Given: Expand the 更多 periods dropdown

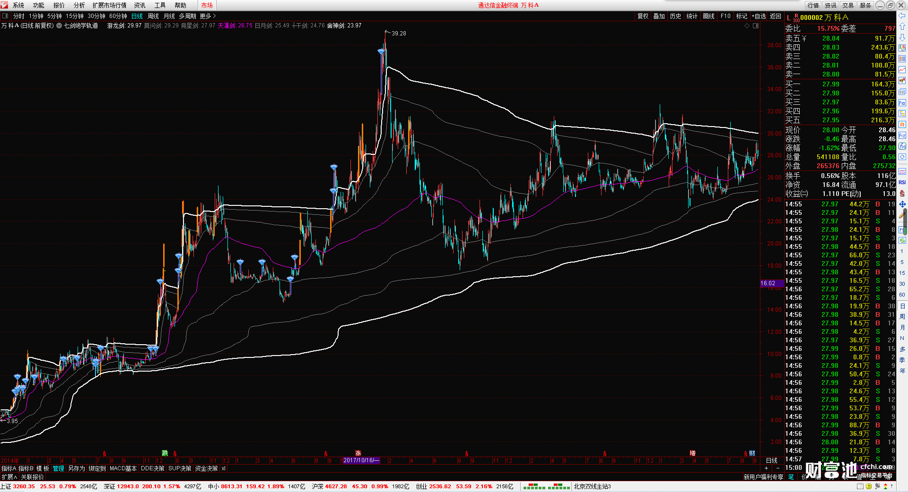Looking at the screenshot, I should (208, 16).
